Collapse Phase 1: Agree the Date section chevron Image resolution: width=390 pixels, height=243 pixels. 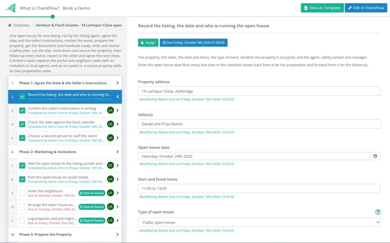[x=118, y=83]
